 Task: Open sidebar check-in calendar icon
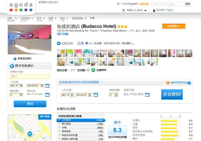[47, 86]
